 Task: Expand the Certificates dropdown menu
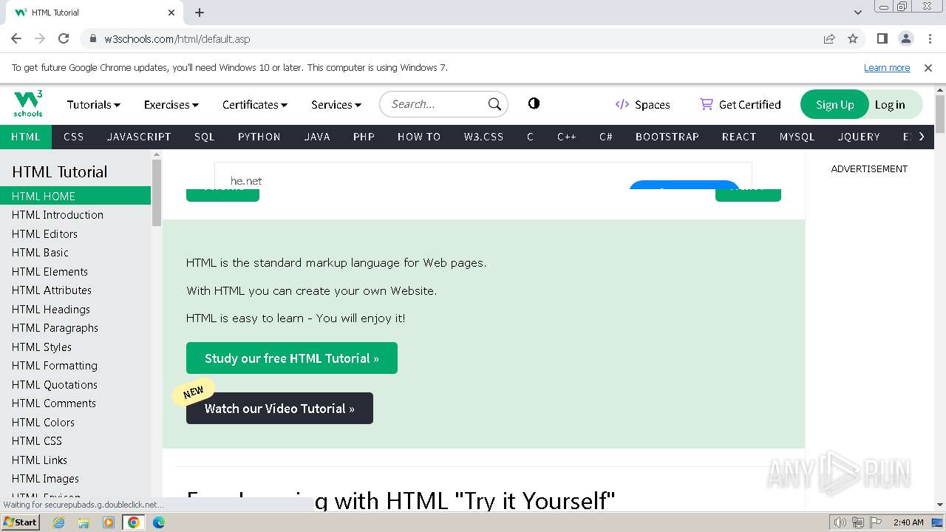(x=255, y=105)
